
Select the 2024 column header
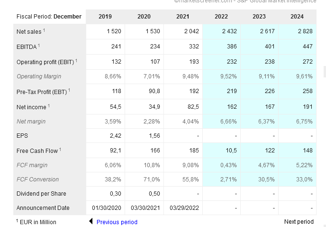297,17
